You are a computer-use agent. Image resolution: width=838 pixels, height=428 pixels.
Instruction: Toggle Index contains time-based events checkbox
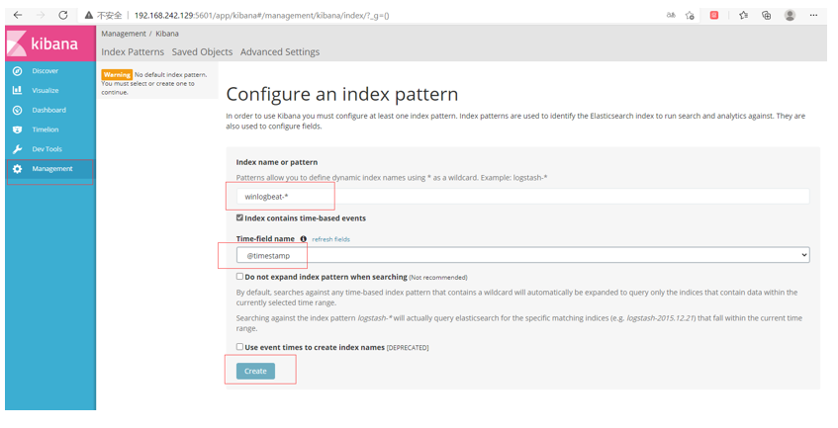[x=240, y=217]
